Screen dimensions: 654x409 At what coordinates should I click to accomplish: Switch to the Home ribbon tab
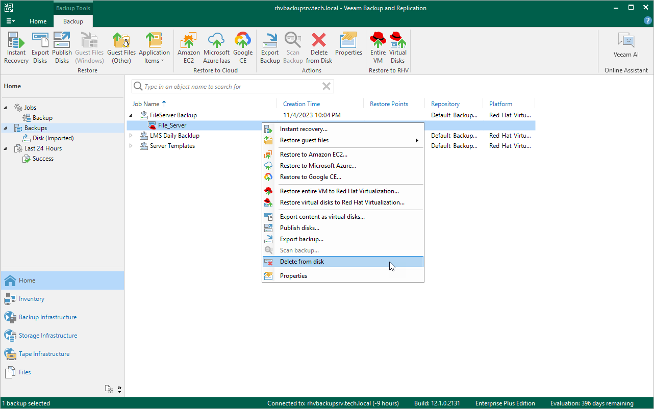coord(38,21)
